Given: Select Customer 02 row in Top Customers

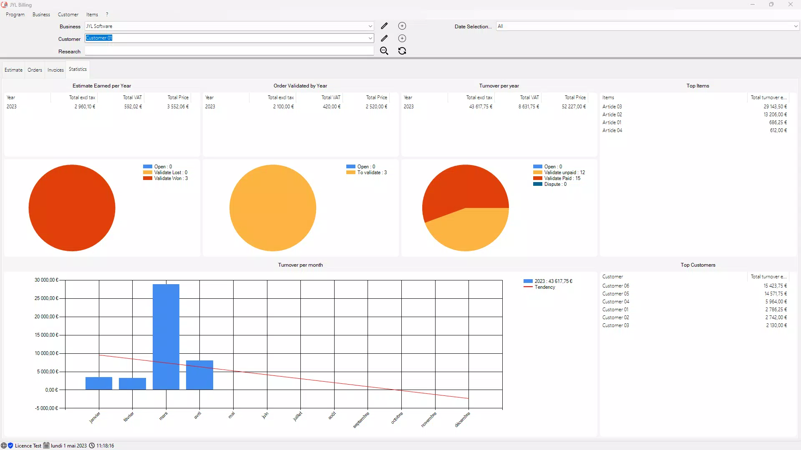Looking at the screenshot, I should point(695,317).
